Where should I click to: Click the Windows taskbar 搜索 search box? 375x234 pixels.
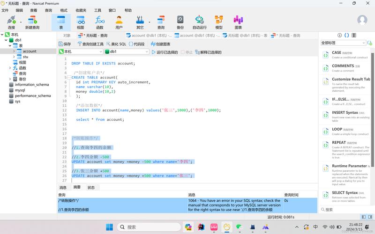(x=149, y=227)
